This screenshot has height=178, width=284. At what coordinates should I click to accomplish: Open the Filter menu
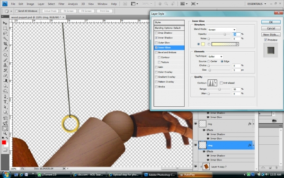pyautogui.click(x=62, y=4)
